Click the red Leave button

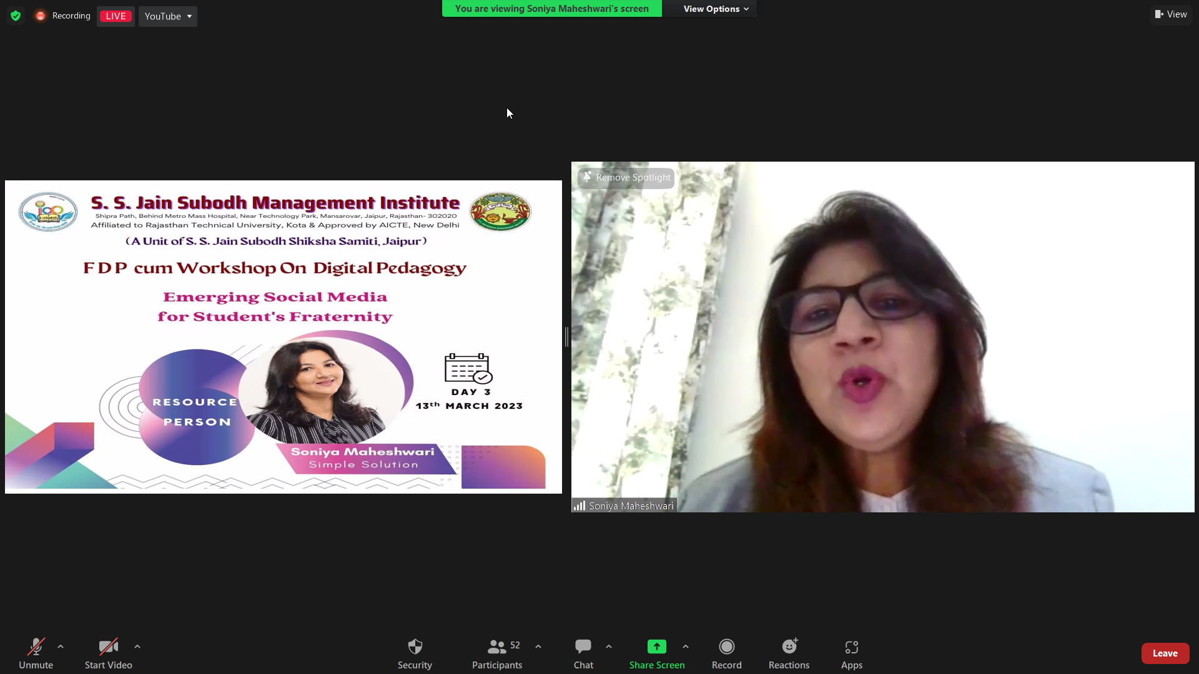click(x=1165, y=653)
